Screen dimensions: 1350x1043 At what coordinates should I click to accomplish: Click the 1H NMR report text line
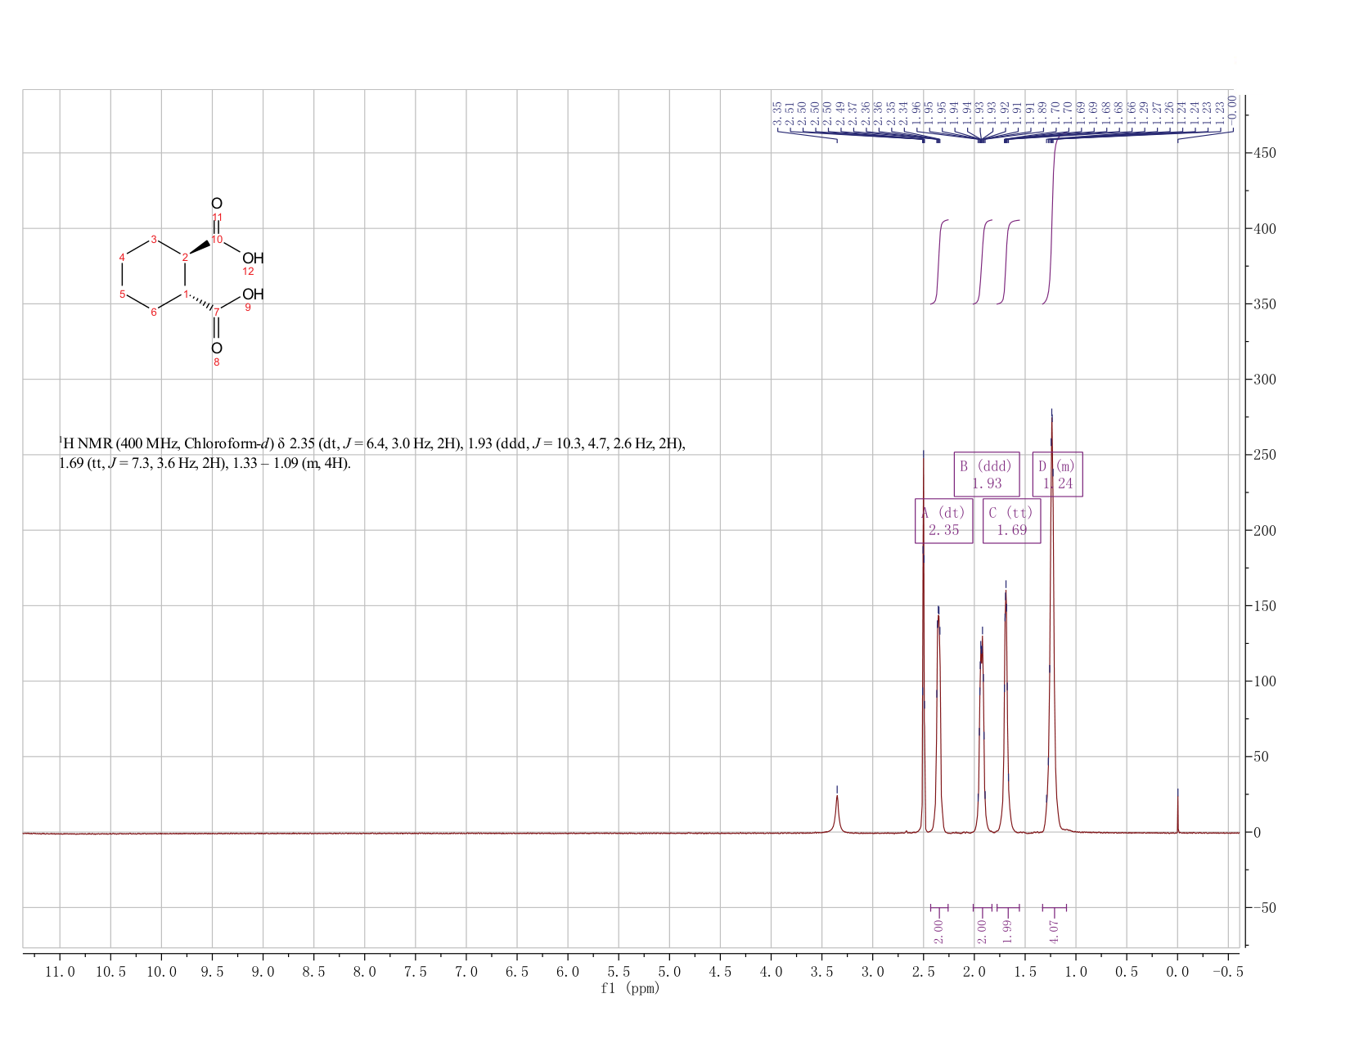372,453
